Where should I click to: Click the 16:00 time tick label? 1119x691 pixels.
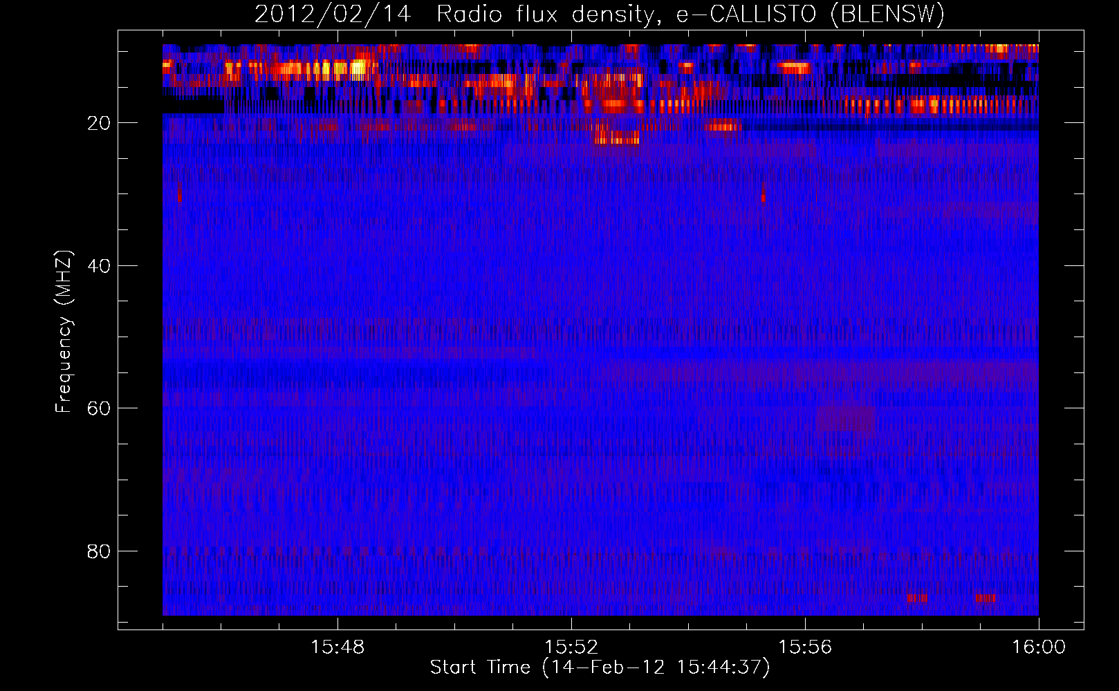(x=1039, y=647)
